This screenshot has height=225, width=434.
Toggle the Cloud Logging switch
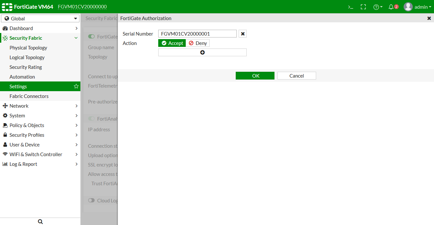pos(91,200)
